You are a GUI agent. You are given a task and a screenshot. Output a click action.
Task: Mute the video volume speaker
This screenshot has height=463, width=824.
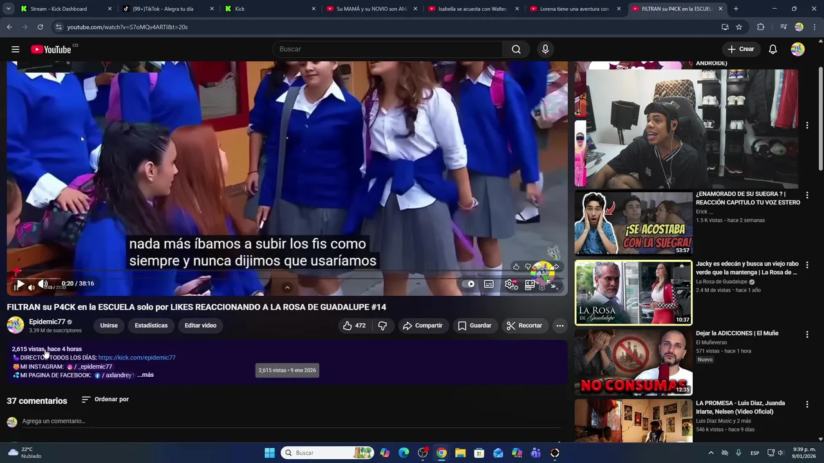(x=42, y=284)
